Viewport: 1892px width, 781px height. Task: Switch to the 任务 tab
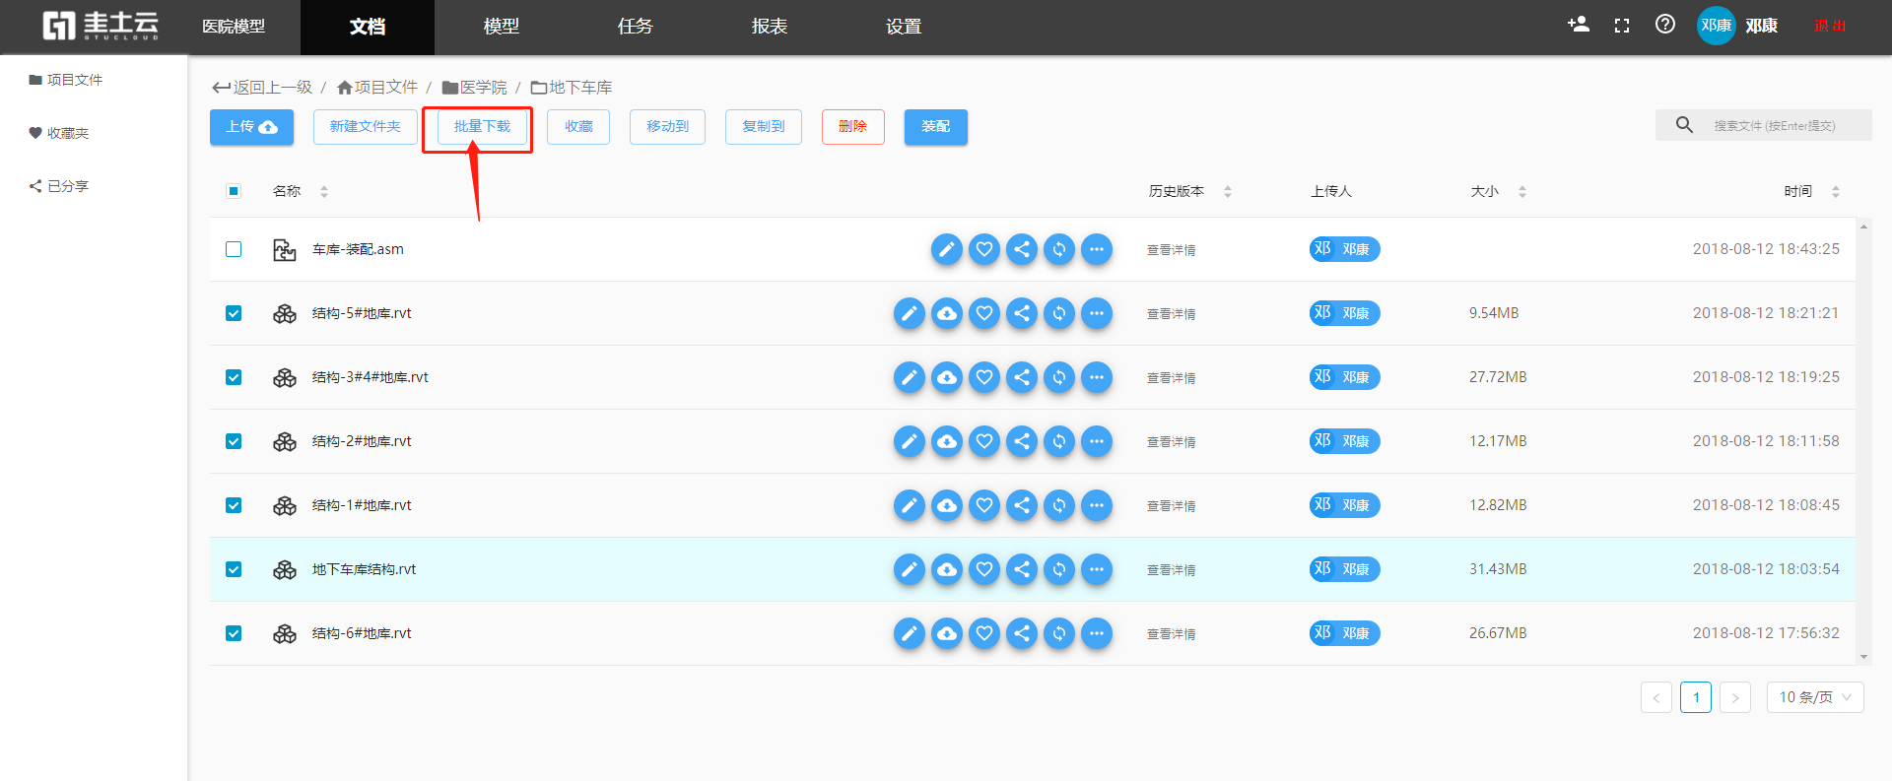[x=636, y=27]
